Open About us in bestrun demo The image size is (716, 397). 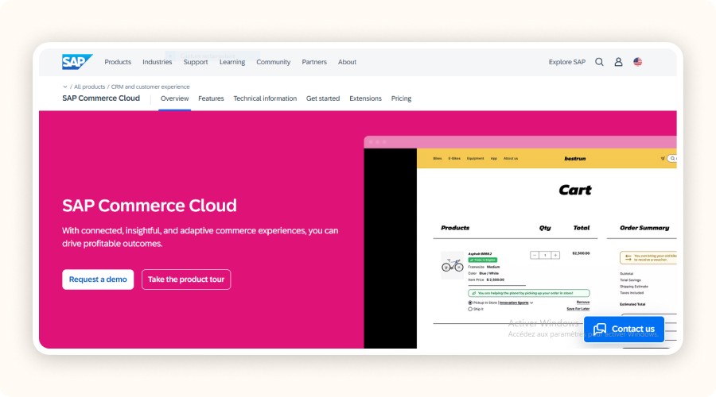(511, 159)
